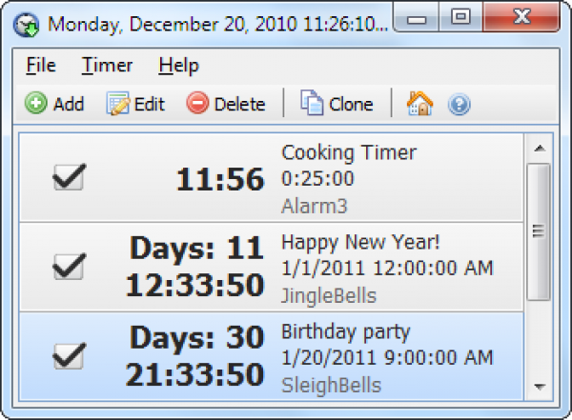
Task: Uncheck the Cooking Timer checkbox
Action: [x=70, y=177]
